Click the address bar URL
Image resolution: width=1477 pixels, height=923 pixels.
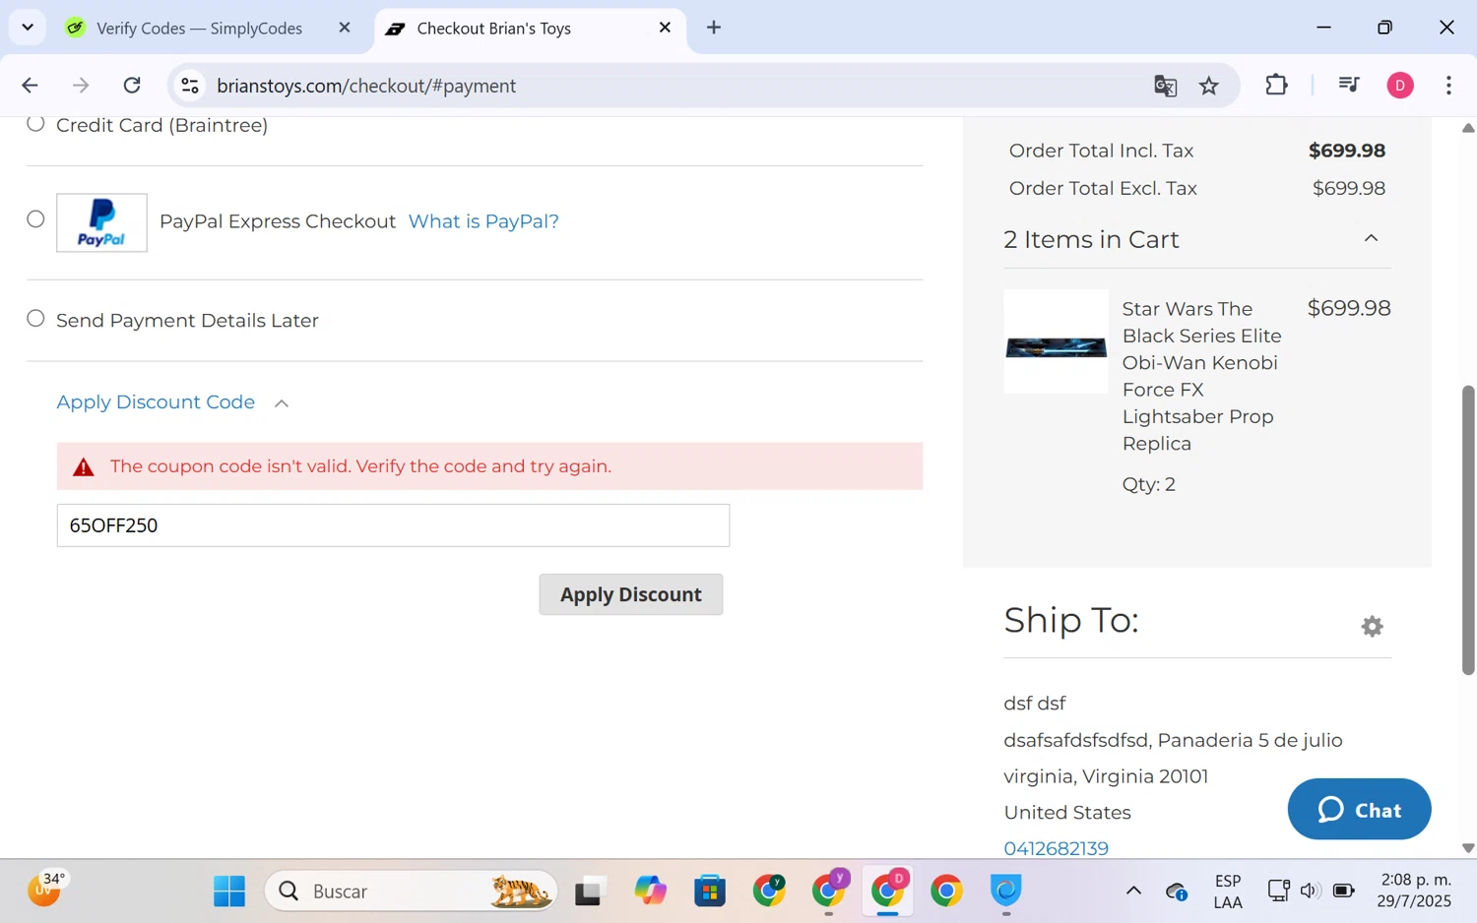point(366,86)
